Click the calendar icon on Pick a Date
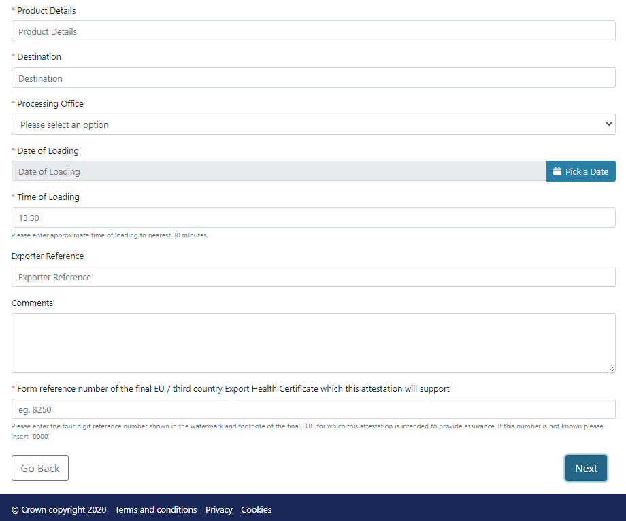 tap(557, 171)
